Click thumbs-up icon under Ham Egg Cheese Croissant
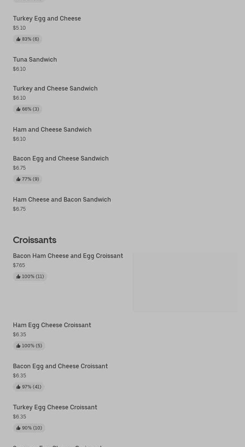The height and width of the screenshot is (447, 245). pos(18,346)
